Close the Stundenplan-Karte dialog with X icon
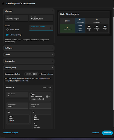The image size is (114, 140). pos(3,3)
